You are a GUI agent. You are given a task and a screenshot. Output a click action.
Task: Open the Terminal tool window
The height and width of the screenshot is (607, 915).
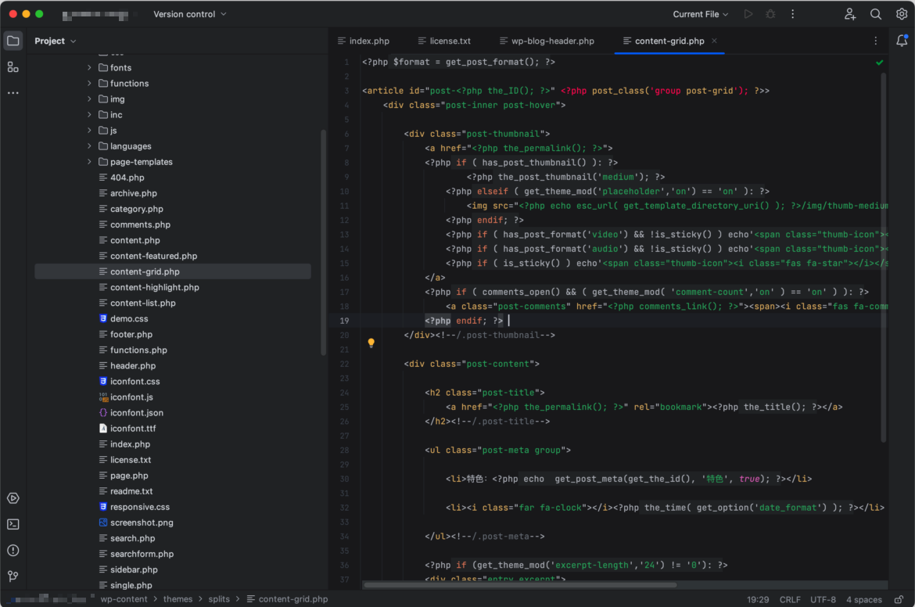[13, 523]
